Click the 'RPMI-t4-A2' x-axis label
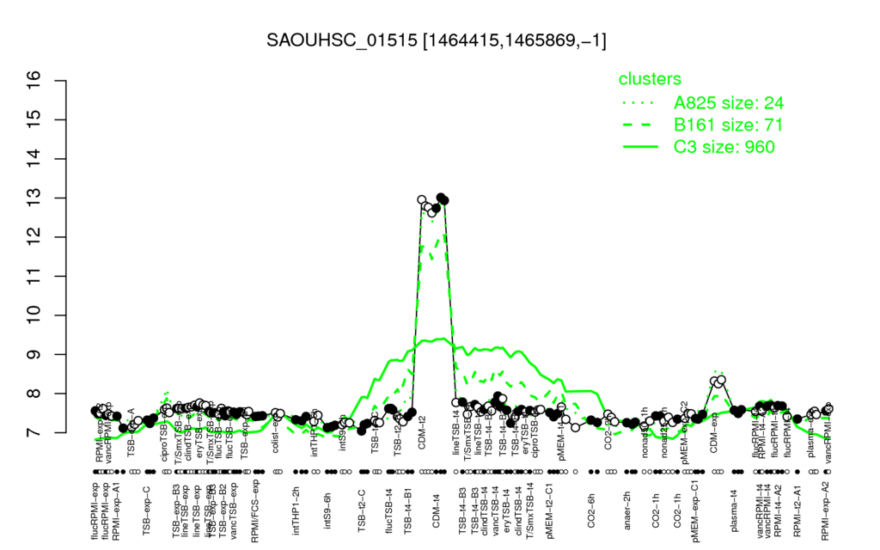The height and width of the screenshot is (550, 880). [777, 510]
